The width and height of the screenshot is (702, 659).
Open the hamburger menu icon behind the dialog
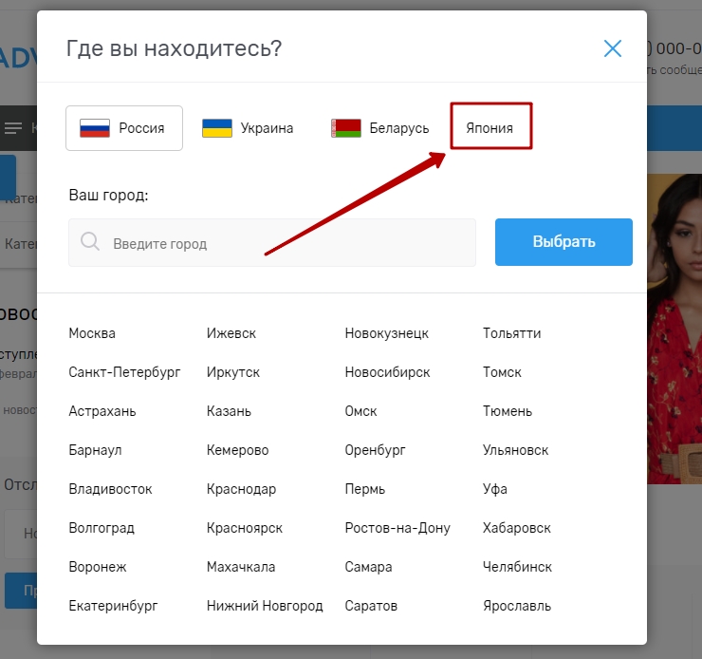(13, 128)
